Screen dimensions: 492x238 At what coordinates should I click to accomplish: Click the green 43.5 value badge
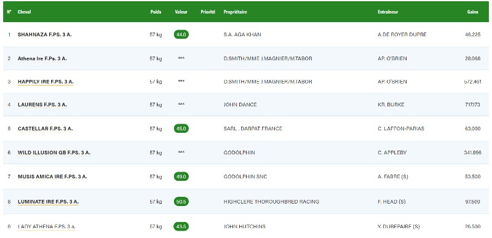(x=181, y=226)
